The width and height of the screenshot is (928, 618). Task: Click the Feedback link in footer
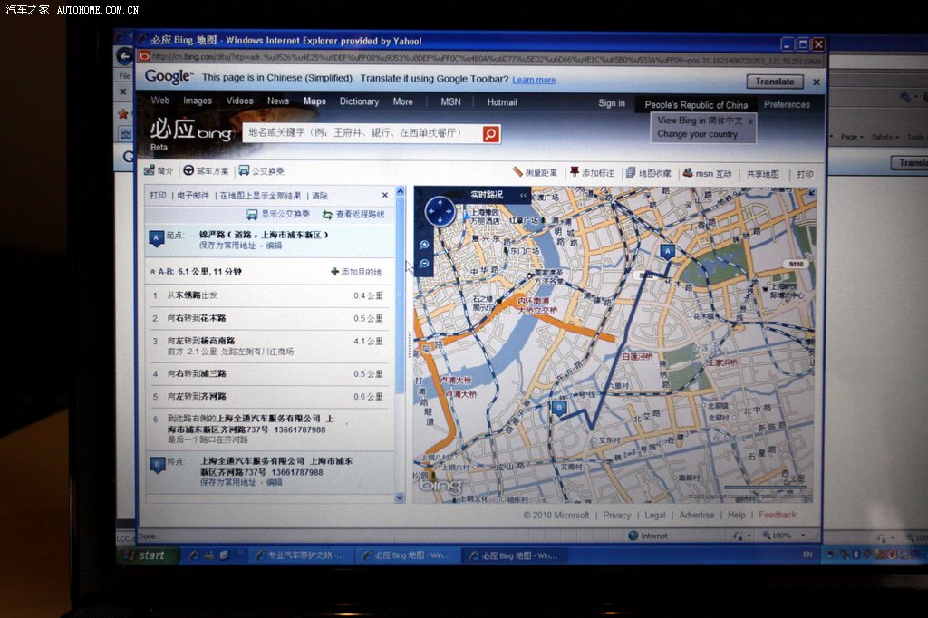pyautogui.click(x=777, y=515)
